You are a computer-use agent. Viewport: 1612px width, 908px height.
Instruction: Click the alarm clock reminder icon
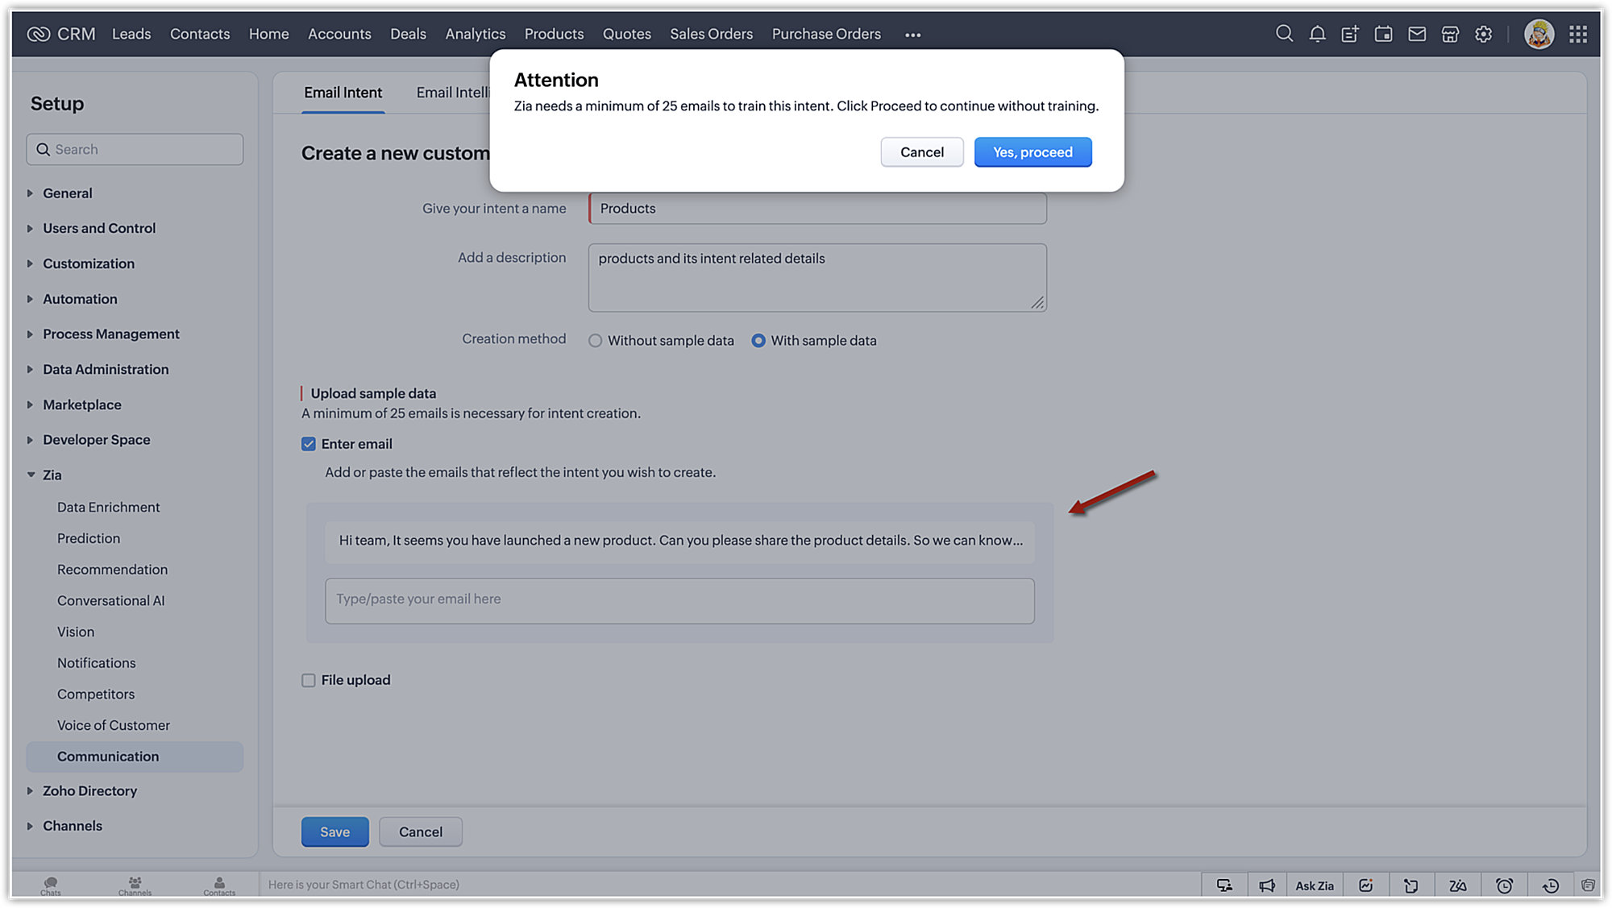1504,885
